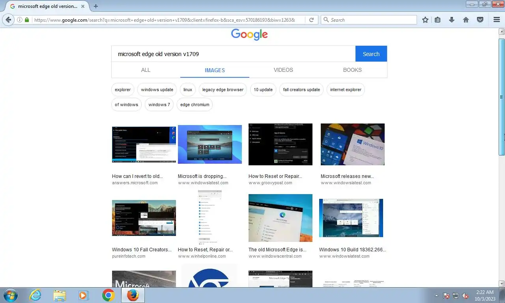Click the page scrollbar up arrow
Viewport: 505px width, 303px height.
pyautogui.click(x=502, y=32)
